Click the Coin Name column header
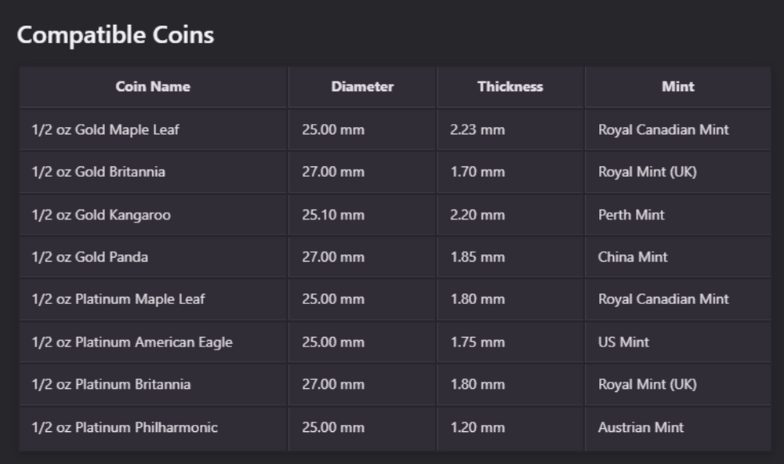The image size is (784, 464). 153,87
